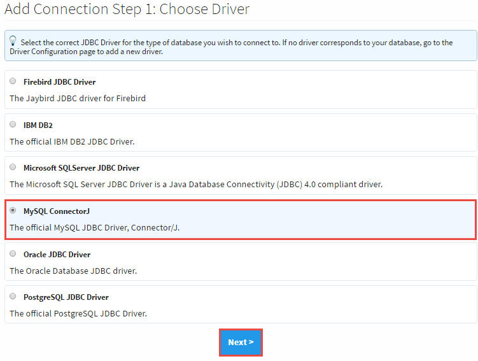Click the JDBC 4.0 compliant driver description

click(195, 185)
